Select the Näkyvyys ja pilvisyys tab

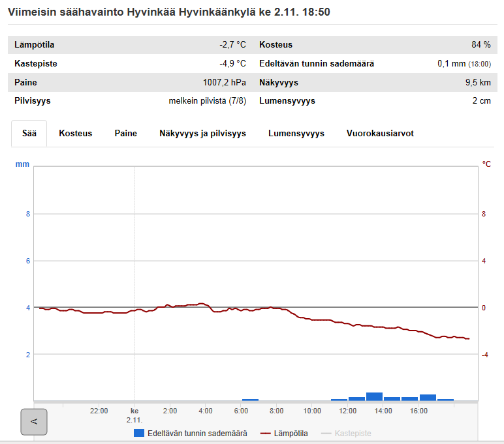[202, 133]
